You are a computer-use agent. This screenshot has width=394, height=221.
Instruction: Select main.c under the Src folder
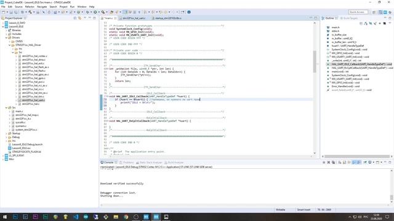19,111
